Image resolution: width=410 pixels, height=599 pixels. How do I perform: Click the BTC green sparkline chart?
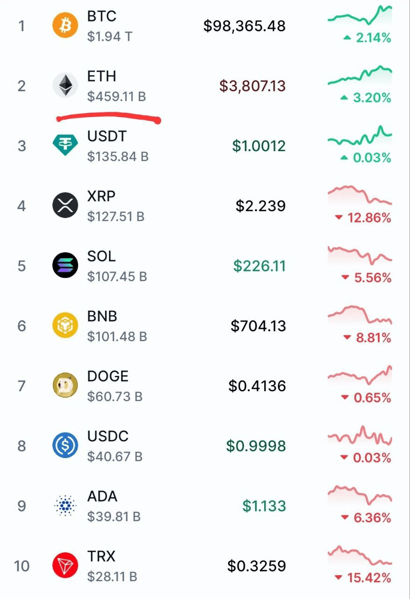[360, 15]
